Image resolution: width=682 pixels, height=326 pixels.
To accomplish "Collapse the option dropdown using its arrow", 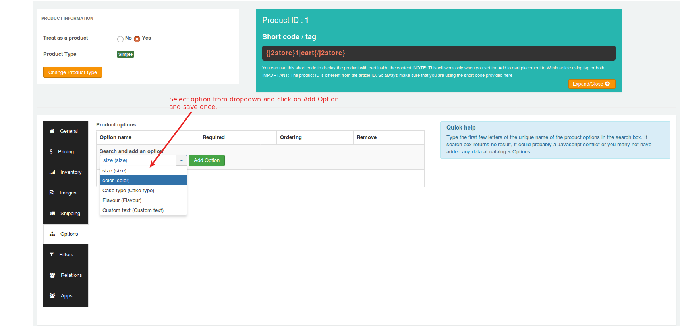I will point(181,160).
